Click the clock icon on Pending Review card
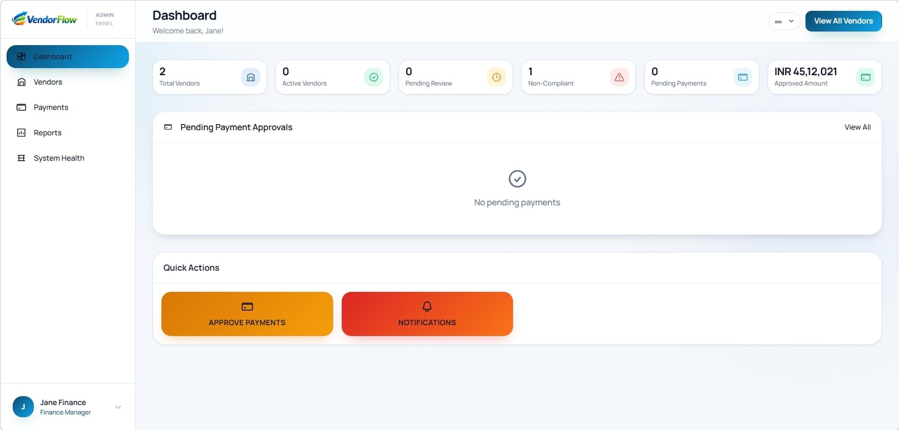The image size is (899, 430). coord(496,77)
